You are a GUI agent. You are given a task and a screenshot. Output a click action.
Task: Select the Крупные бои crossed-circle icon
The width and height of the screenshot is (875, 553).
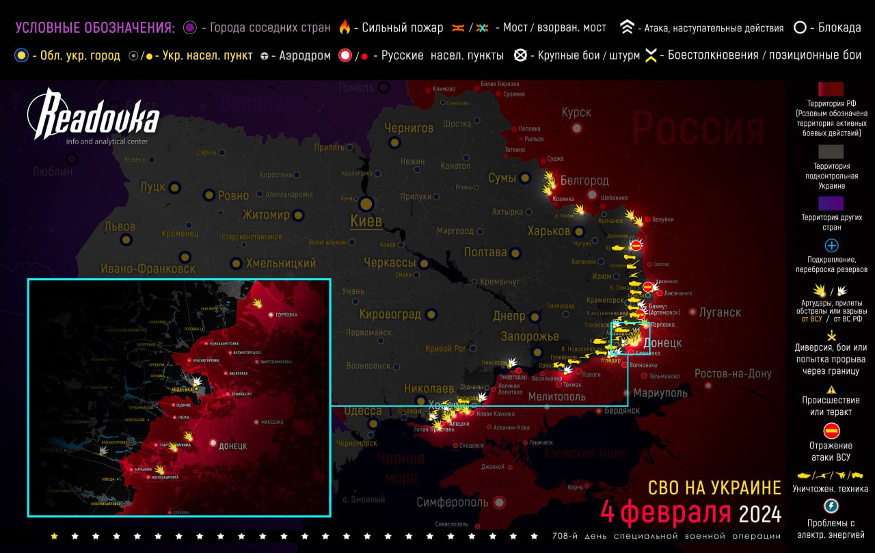520,55
